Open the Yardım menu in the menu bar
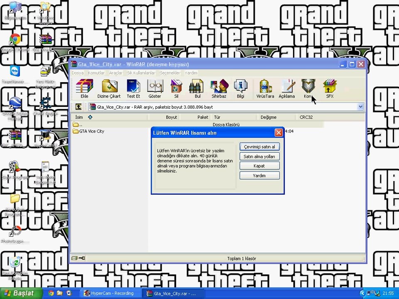399x299 pixels. point(191,73)
